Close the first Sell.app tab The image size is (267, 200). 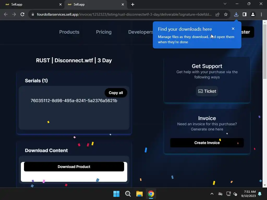tap(60, 4)
